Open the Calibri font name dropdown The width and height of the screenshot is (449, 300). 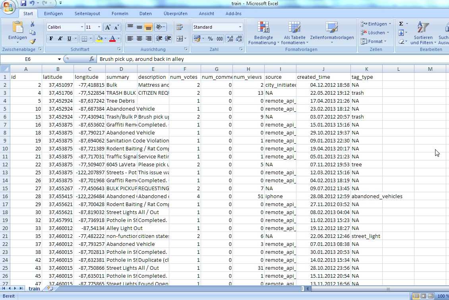82,27
